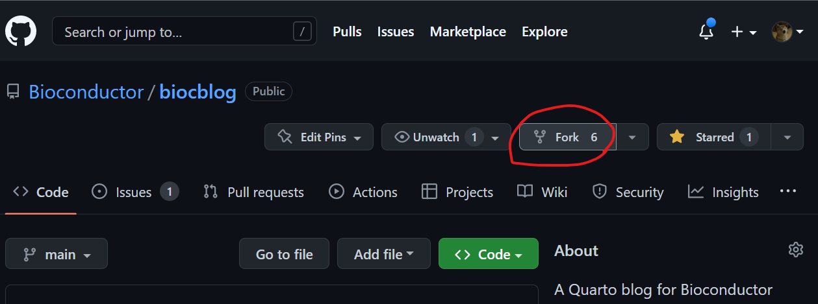Open the Bioconductor organization link
Image resolution: width=818 pixels, height=304 pixels.
click(x=86, y=92)
